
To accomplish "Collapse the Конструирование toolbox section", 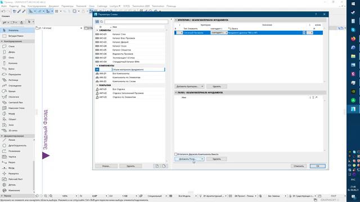I will [x=2, y=42].
